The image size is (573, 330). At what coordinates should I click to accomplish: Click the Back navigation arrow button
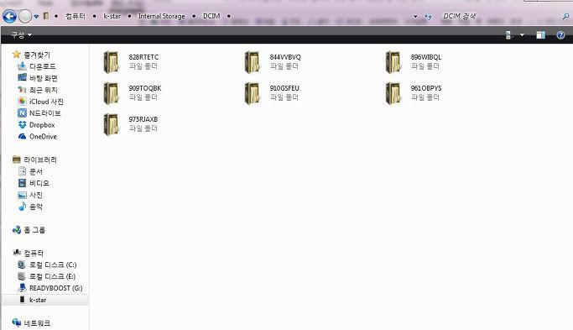pos(9,16)
